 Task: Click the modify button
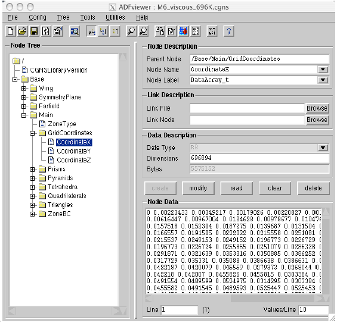[198, 188]
